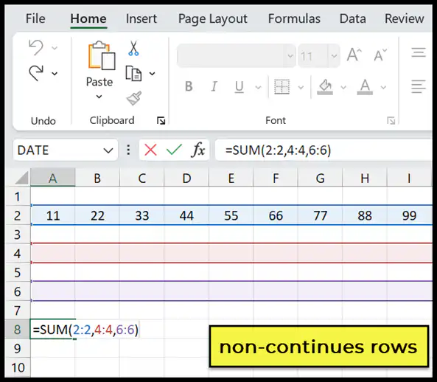Click the Font Color letter A
Viewport: 437px width, 382px height.
365,87
